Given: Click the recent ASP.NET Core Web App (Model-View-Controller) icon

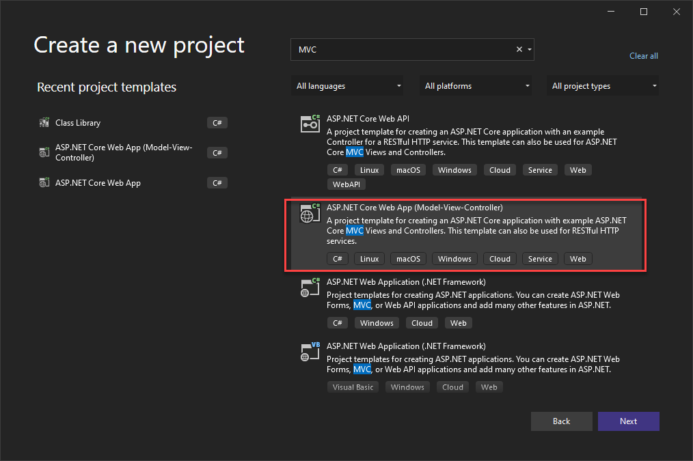Looking at the screenshot, I should 44,153.
